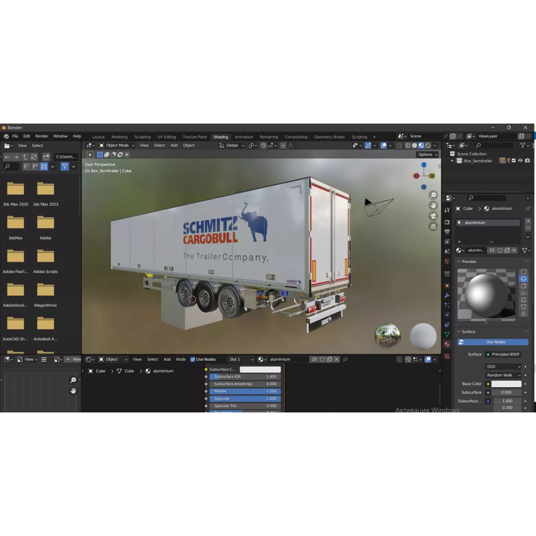Collapse the Surface panel
The width and height of the screenshot is (536, 536).
[459, 332]
